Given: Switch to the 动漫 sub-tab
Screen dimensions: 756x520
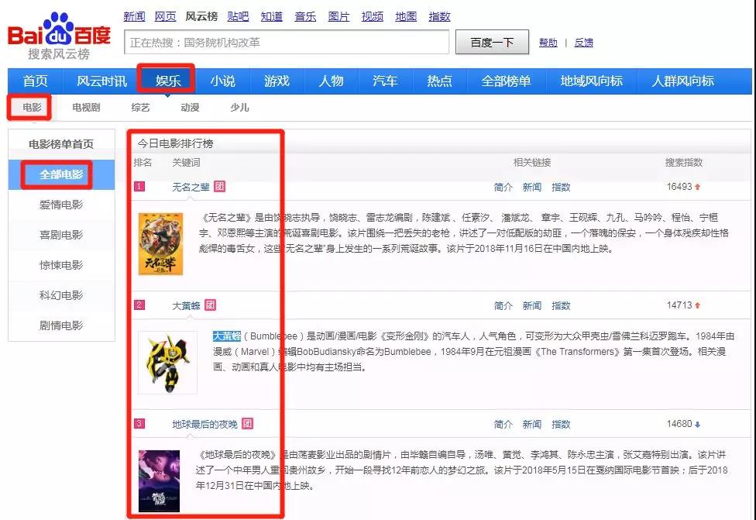Looking at the screenshot, I should (x=190, y=107).
